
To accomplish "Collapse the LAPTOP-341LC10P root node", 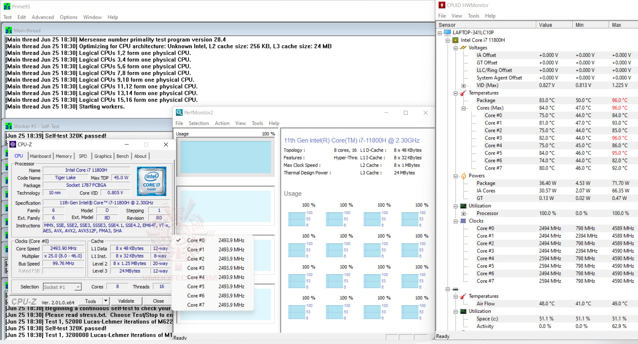I will coord(440,33).
